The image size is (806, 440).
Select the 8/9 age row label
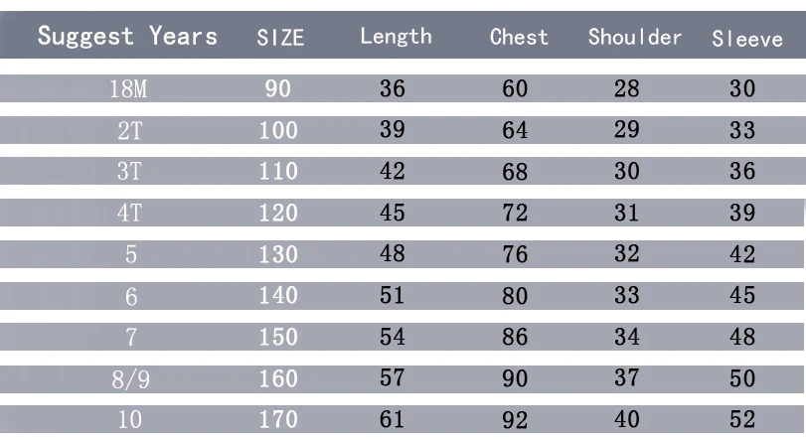coord(130,379)
